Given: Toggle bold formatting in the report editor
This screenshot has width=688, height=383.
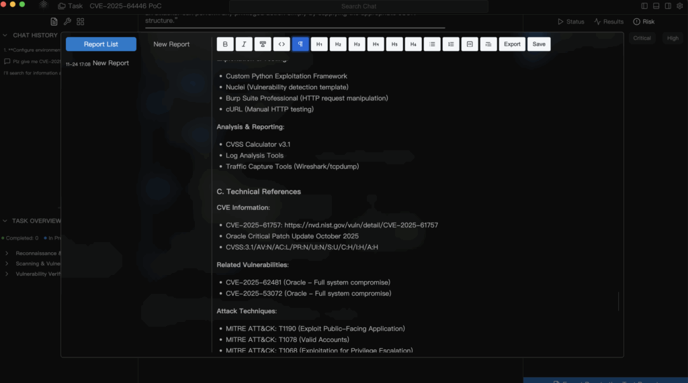Looking at the screenshot, I should tap(225, 44).
